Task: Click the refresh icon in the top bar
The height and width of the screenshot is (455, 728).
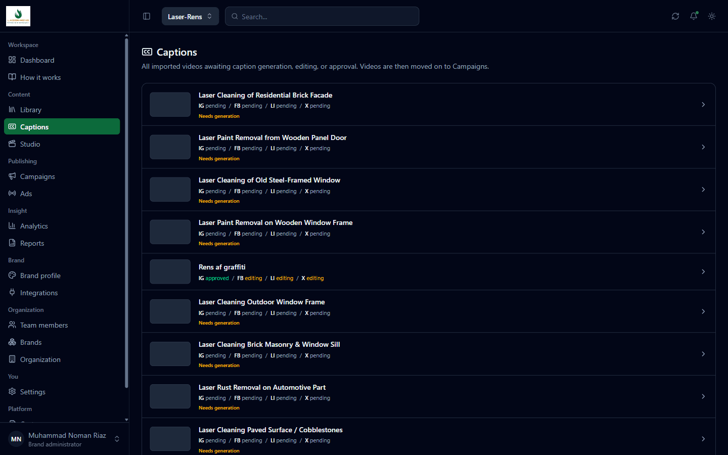Action: point(675,16)
